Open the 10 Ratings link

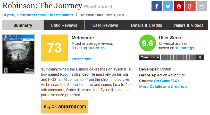coord(185,48)
